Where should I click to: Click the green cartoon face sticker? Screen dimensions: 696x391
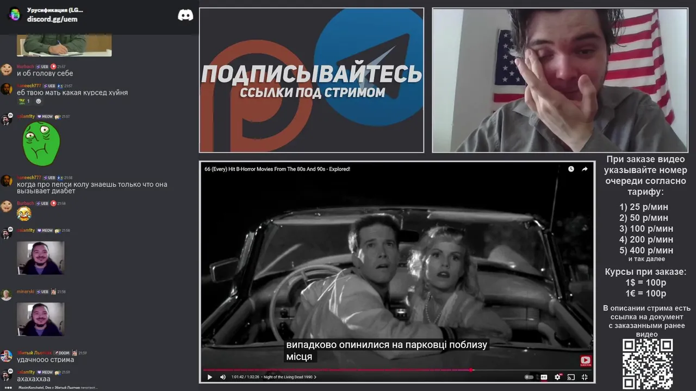[41, 143]
